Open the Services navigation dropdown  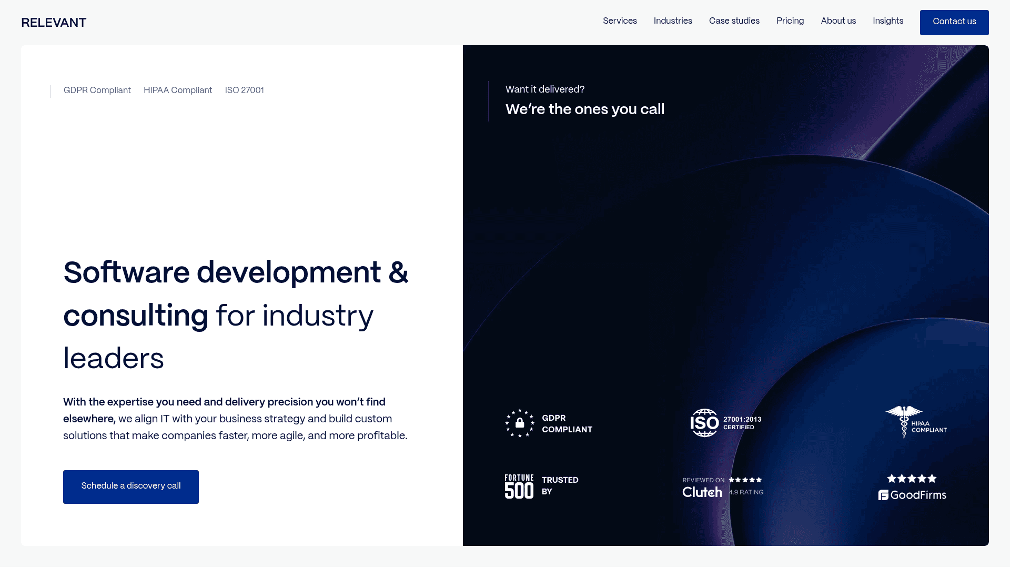coord(620,21)
